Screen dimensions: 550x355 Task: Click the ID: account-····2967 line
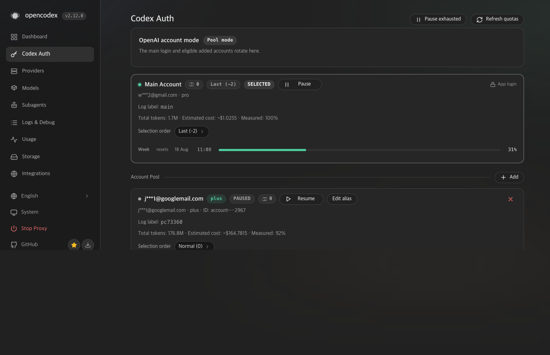[x=224, y=210]
